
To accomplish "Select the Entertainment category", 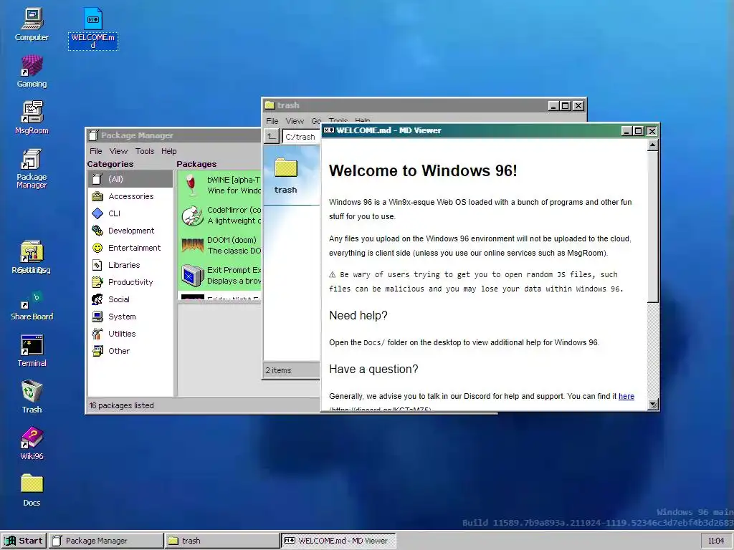I will pyautogui.click(x=130, y=248).
